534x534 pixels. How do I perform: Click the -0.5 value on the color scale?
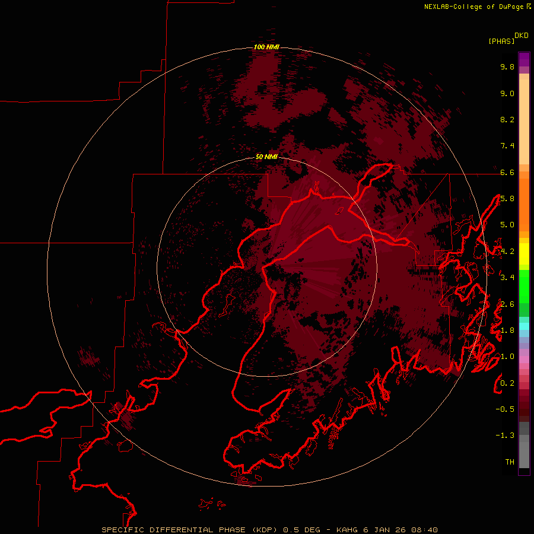[x=505, y=409]
